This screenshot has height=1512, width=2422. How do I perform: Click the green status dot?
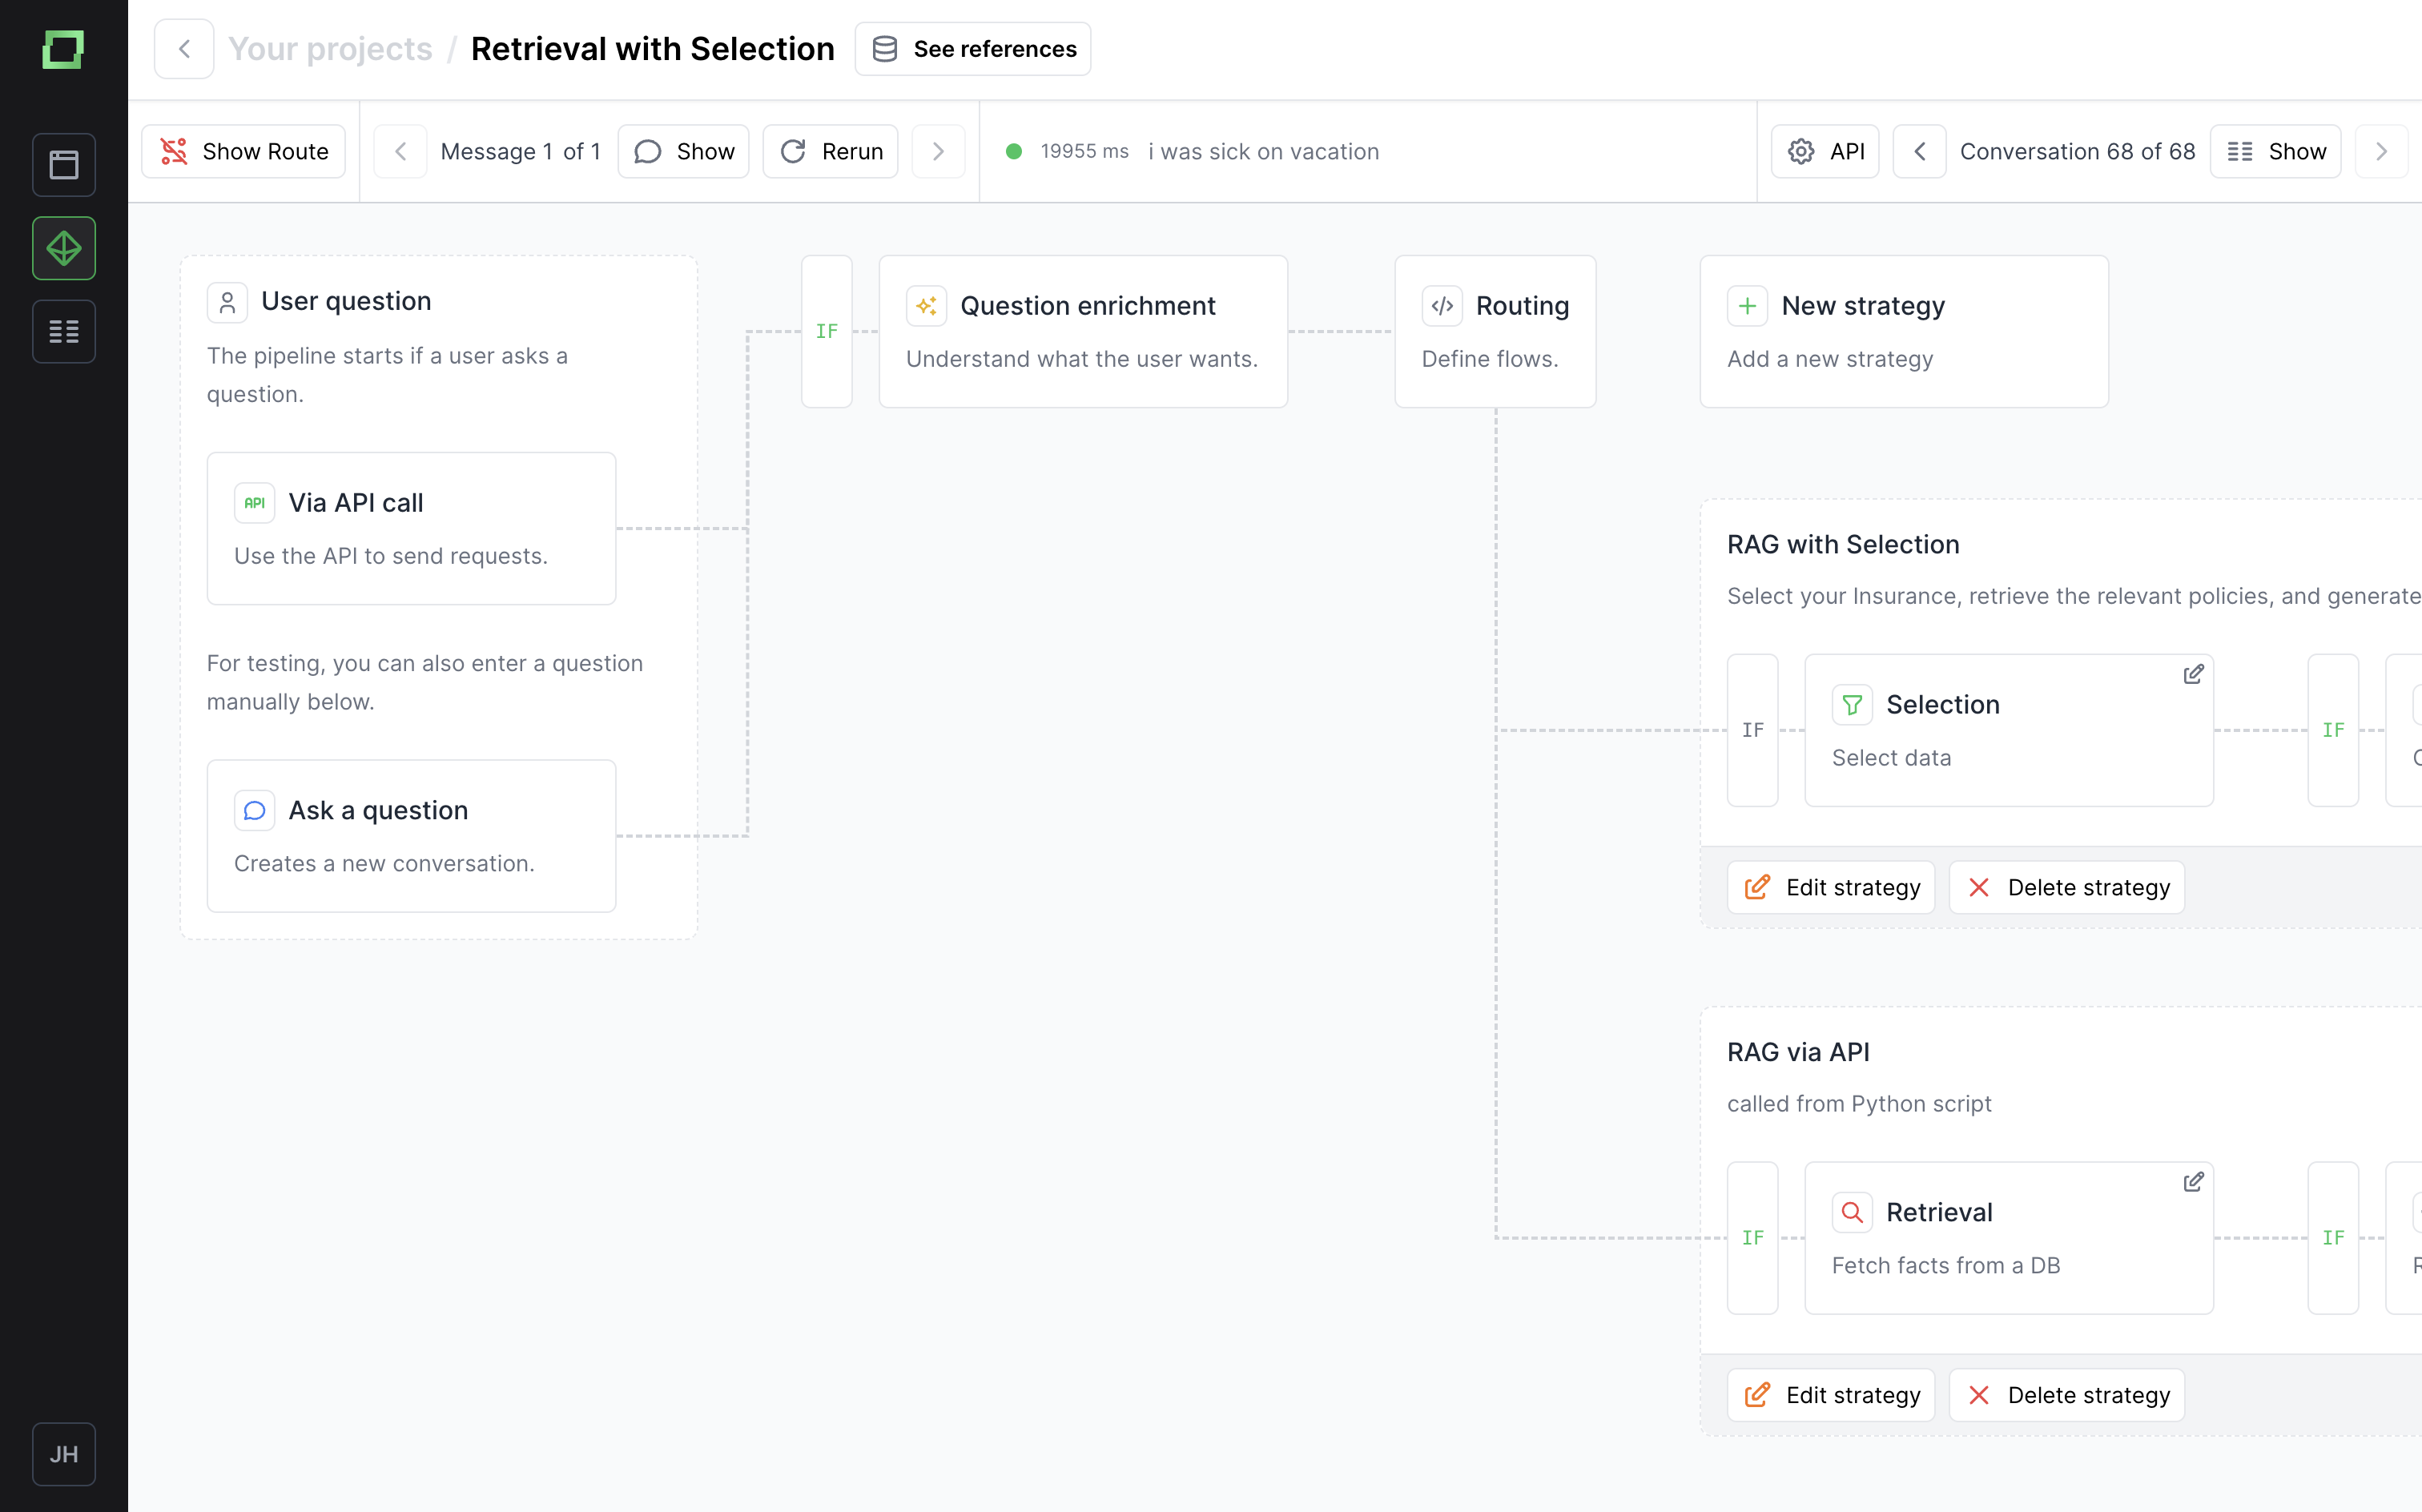point(1014,151)
